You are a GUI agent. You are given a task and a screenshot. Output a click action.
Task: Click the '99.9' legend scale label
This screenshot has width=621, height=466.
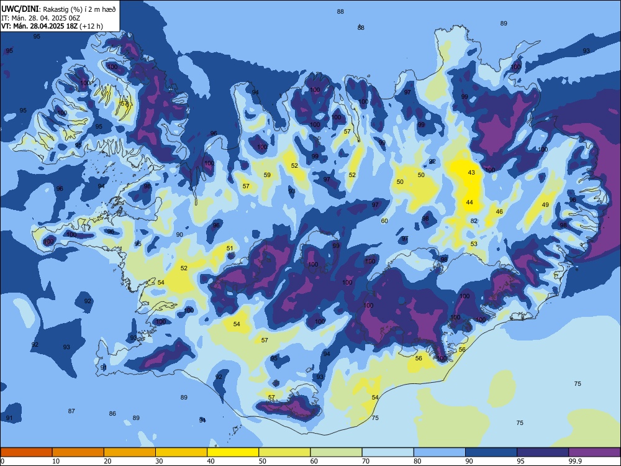click(575, 461)
